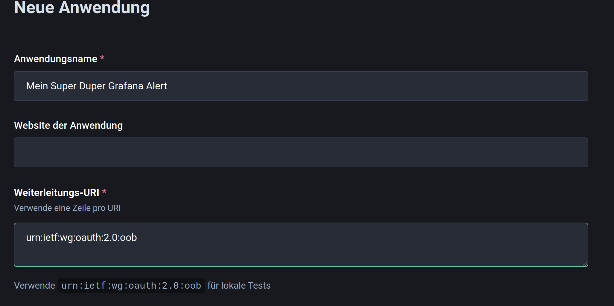The height and width of the screenshot is (306, 614).
Task: Click the Weiterleitungs-URI label
Action: click(x=57, y=193)
